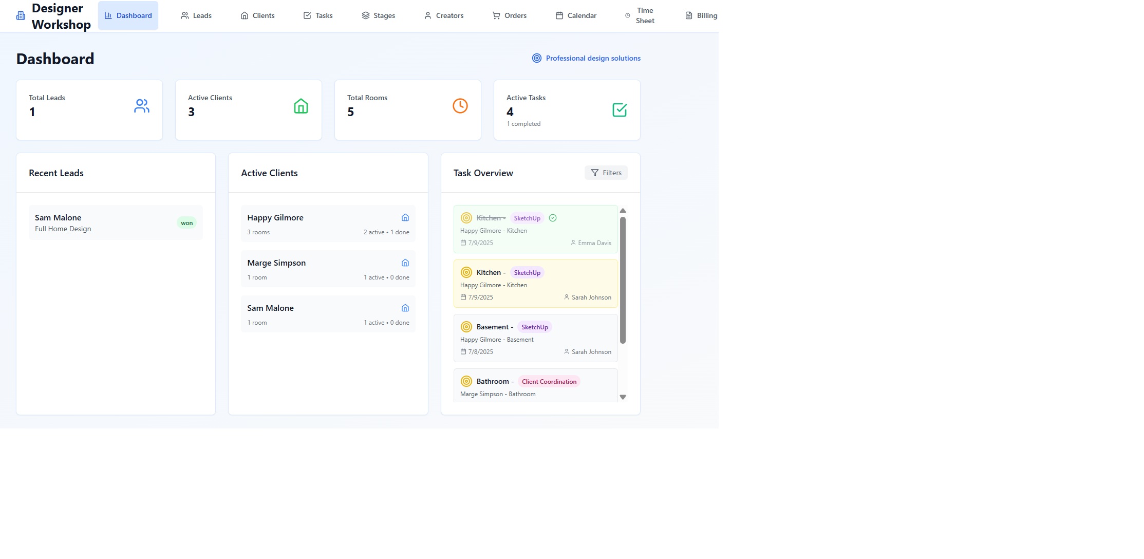This screenshot has height=559, width=1144.
Task: Toggle the status circle on the Bathroom task
Action: coord(466,381)
